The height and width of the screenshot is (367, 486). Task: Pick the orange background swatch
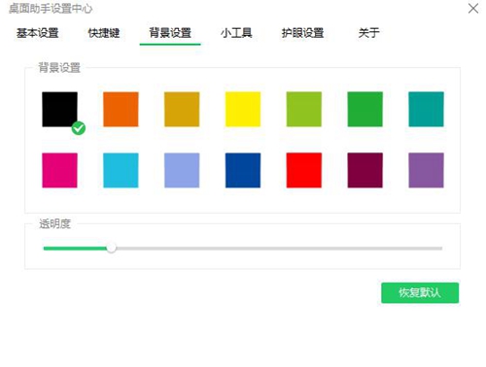point(121,110)
